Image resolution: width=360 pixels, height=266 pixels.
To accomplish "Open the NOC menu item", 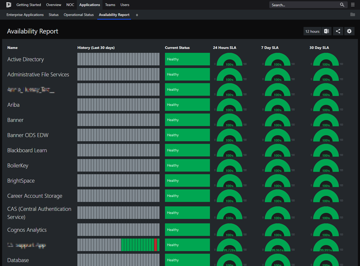I will (70, 5).
